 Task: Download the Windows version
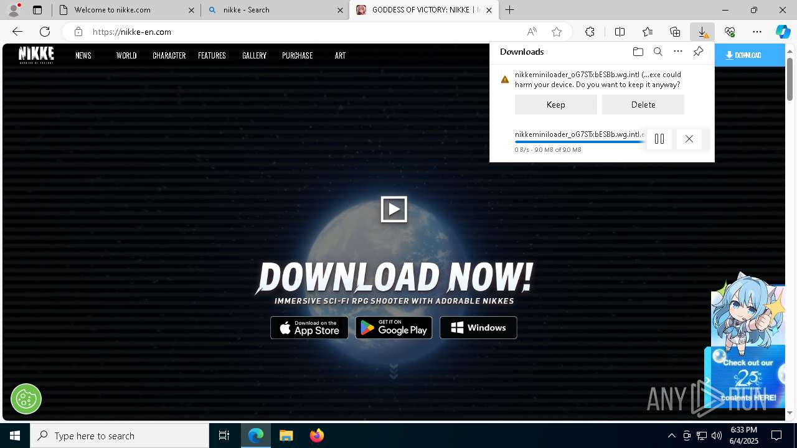[x=478, y=328]
